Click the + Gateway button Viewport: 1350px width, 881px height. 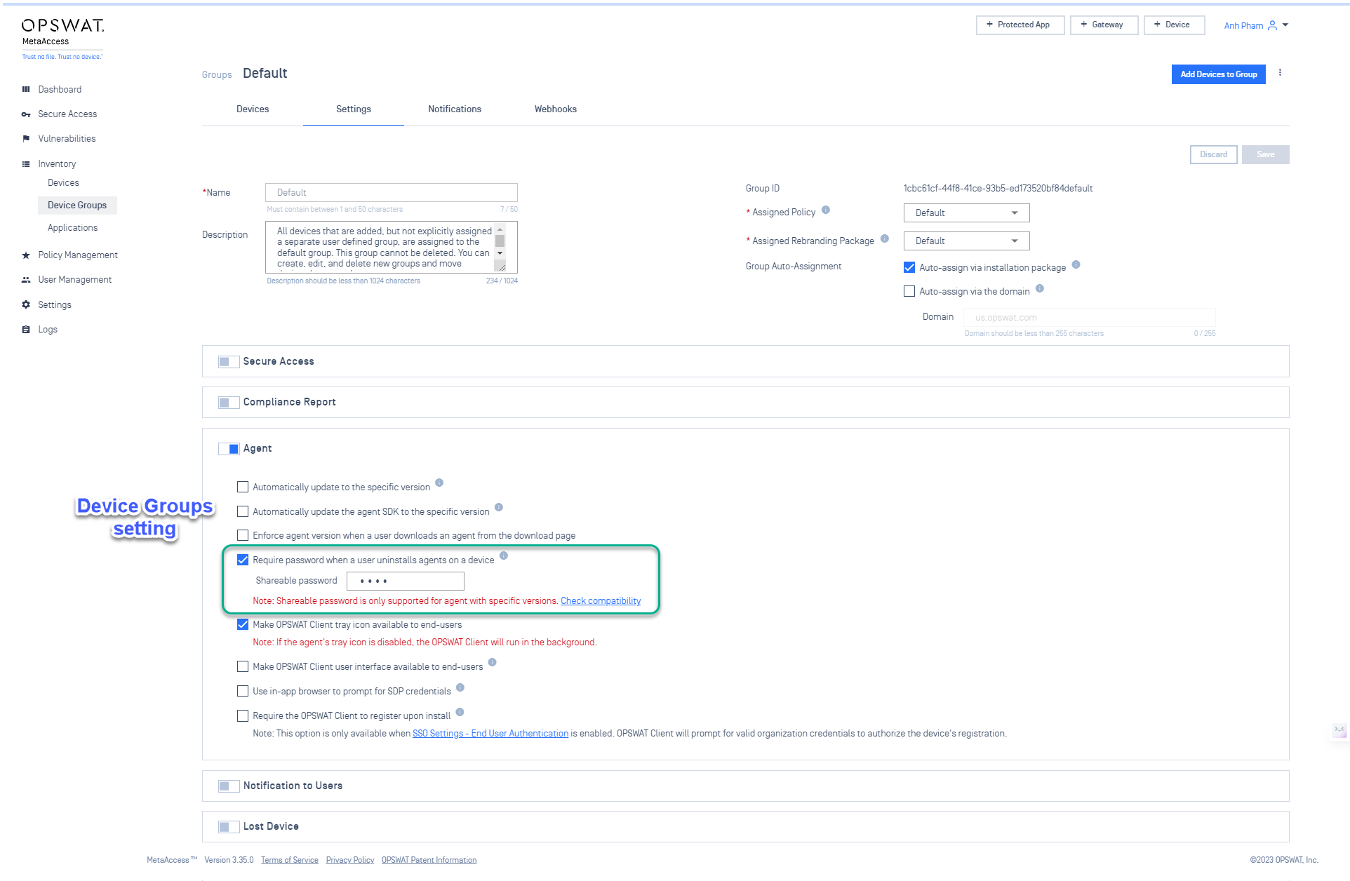pos(1104,25)
